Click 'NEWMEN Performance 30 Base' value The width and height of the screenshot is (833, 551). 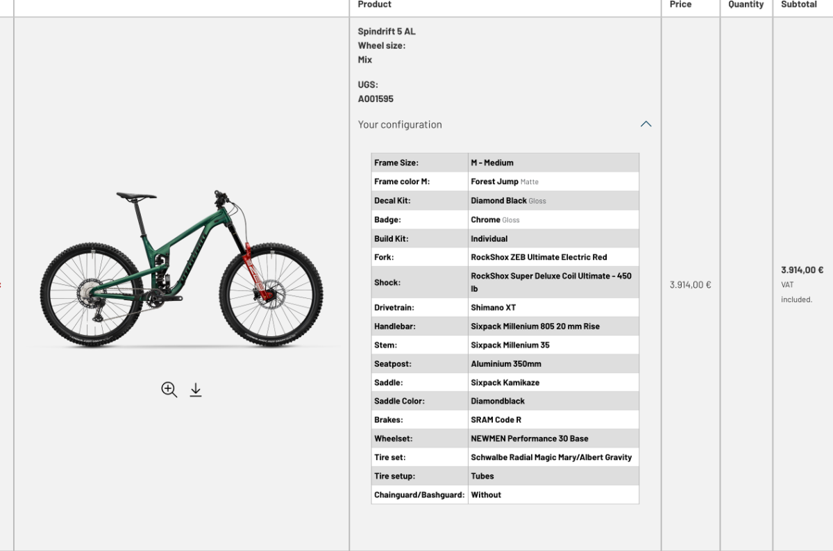point(530,438)
